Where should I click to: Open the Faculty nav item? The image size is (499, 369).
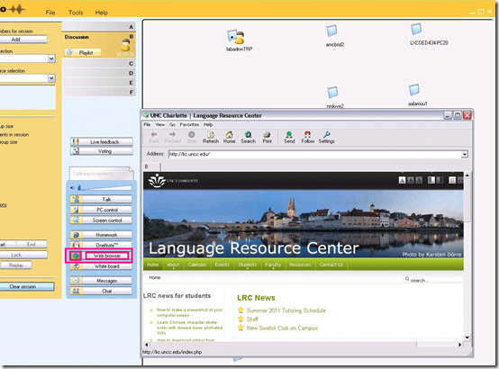273,265
